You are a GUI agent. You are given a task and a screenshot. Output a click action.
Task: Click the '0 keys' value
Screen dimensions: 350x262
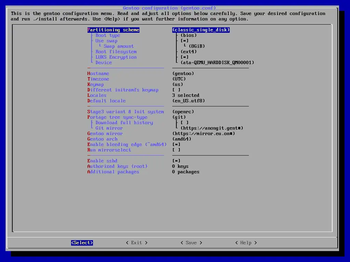tap(180, 166)
